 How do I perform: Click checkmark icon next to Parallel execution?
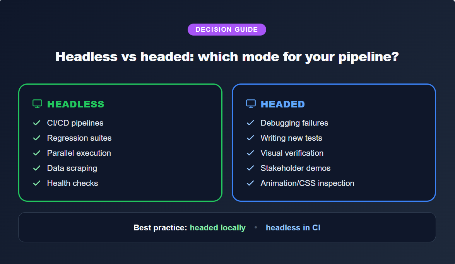(x=37, y=153)
